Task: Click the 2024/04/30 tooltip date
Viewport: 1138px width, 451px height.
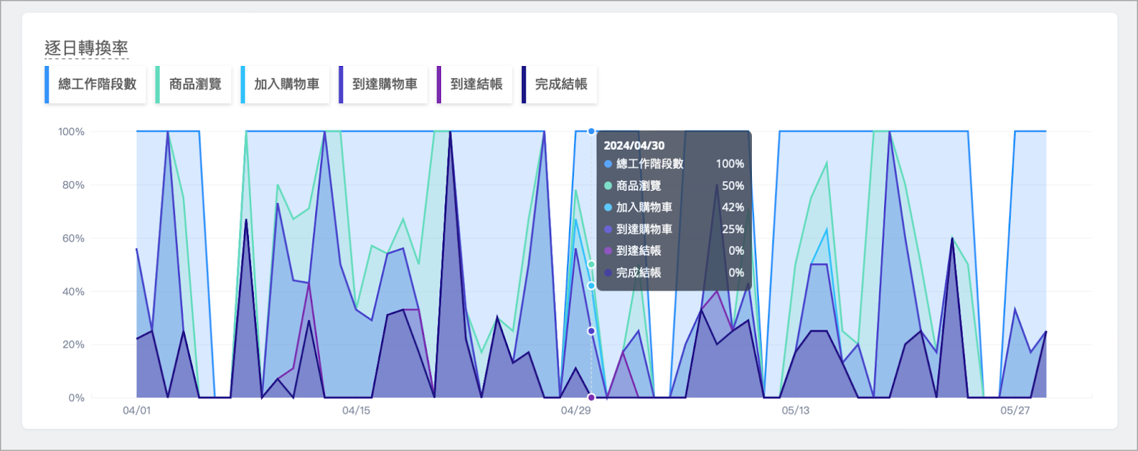Action: pyautogui.click(x=634, y=145)
